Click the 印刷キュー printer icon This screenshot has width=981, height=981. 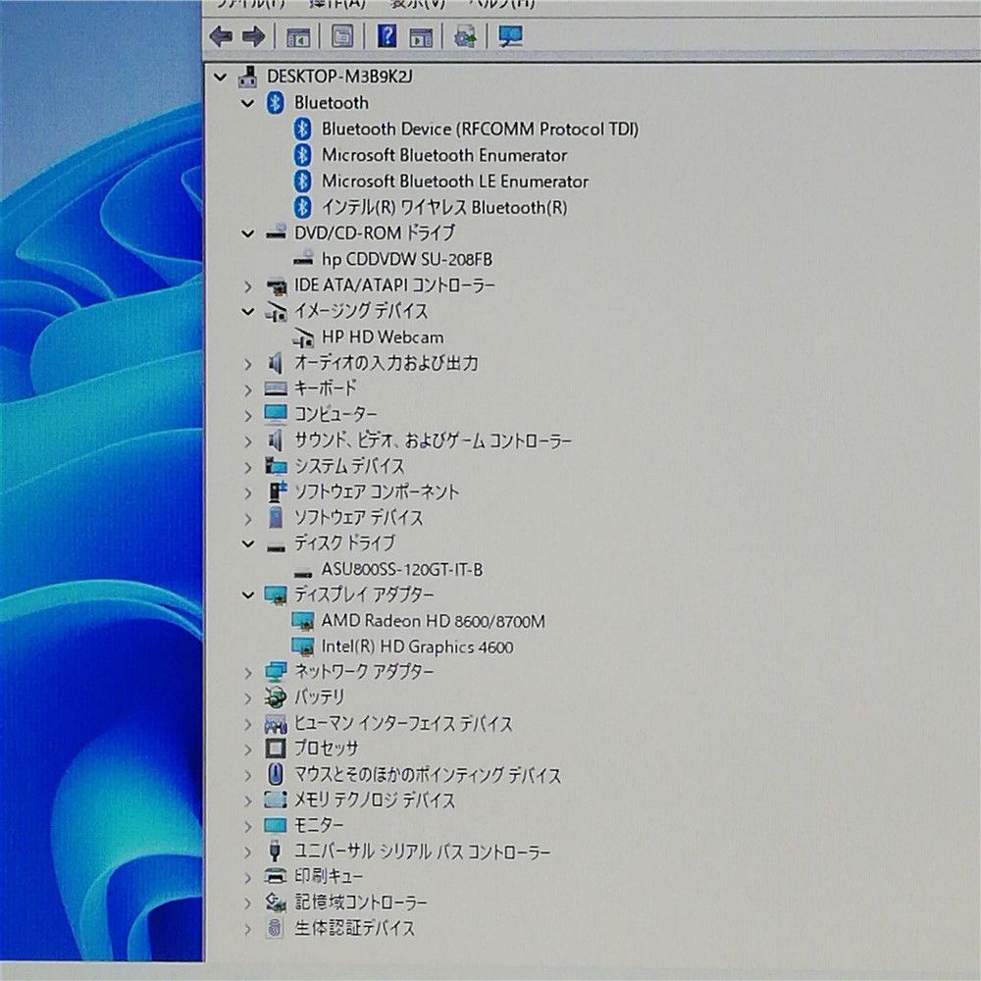point(276,876)
